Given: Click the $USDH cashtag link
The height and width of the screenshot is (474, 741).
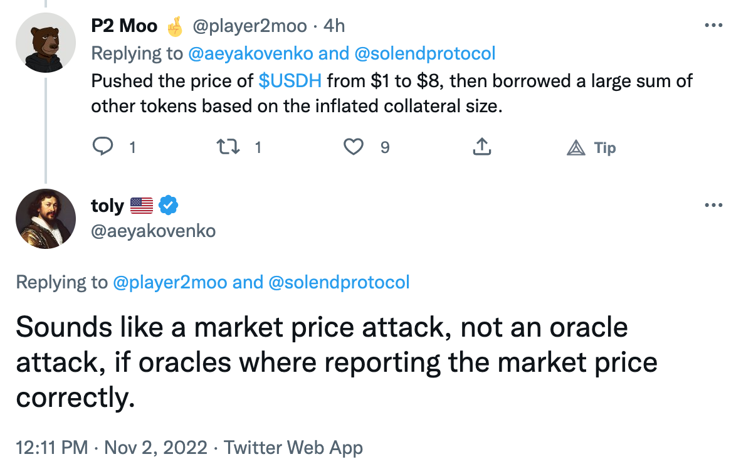Looking at the screenshot, I should (x=290, y=80).
